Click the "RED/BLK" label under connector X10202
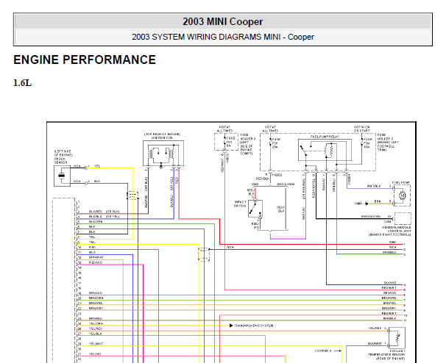Image resolution: width=446 pixels, height=363 pixels. coord(263,179)
